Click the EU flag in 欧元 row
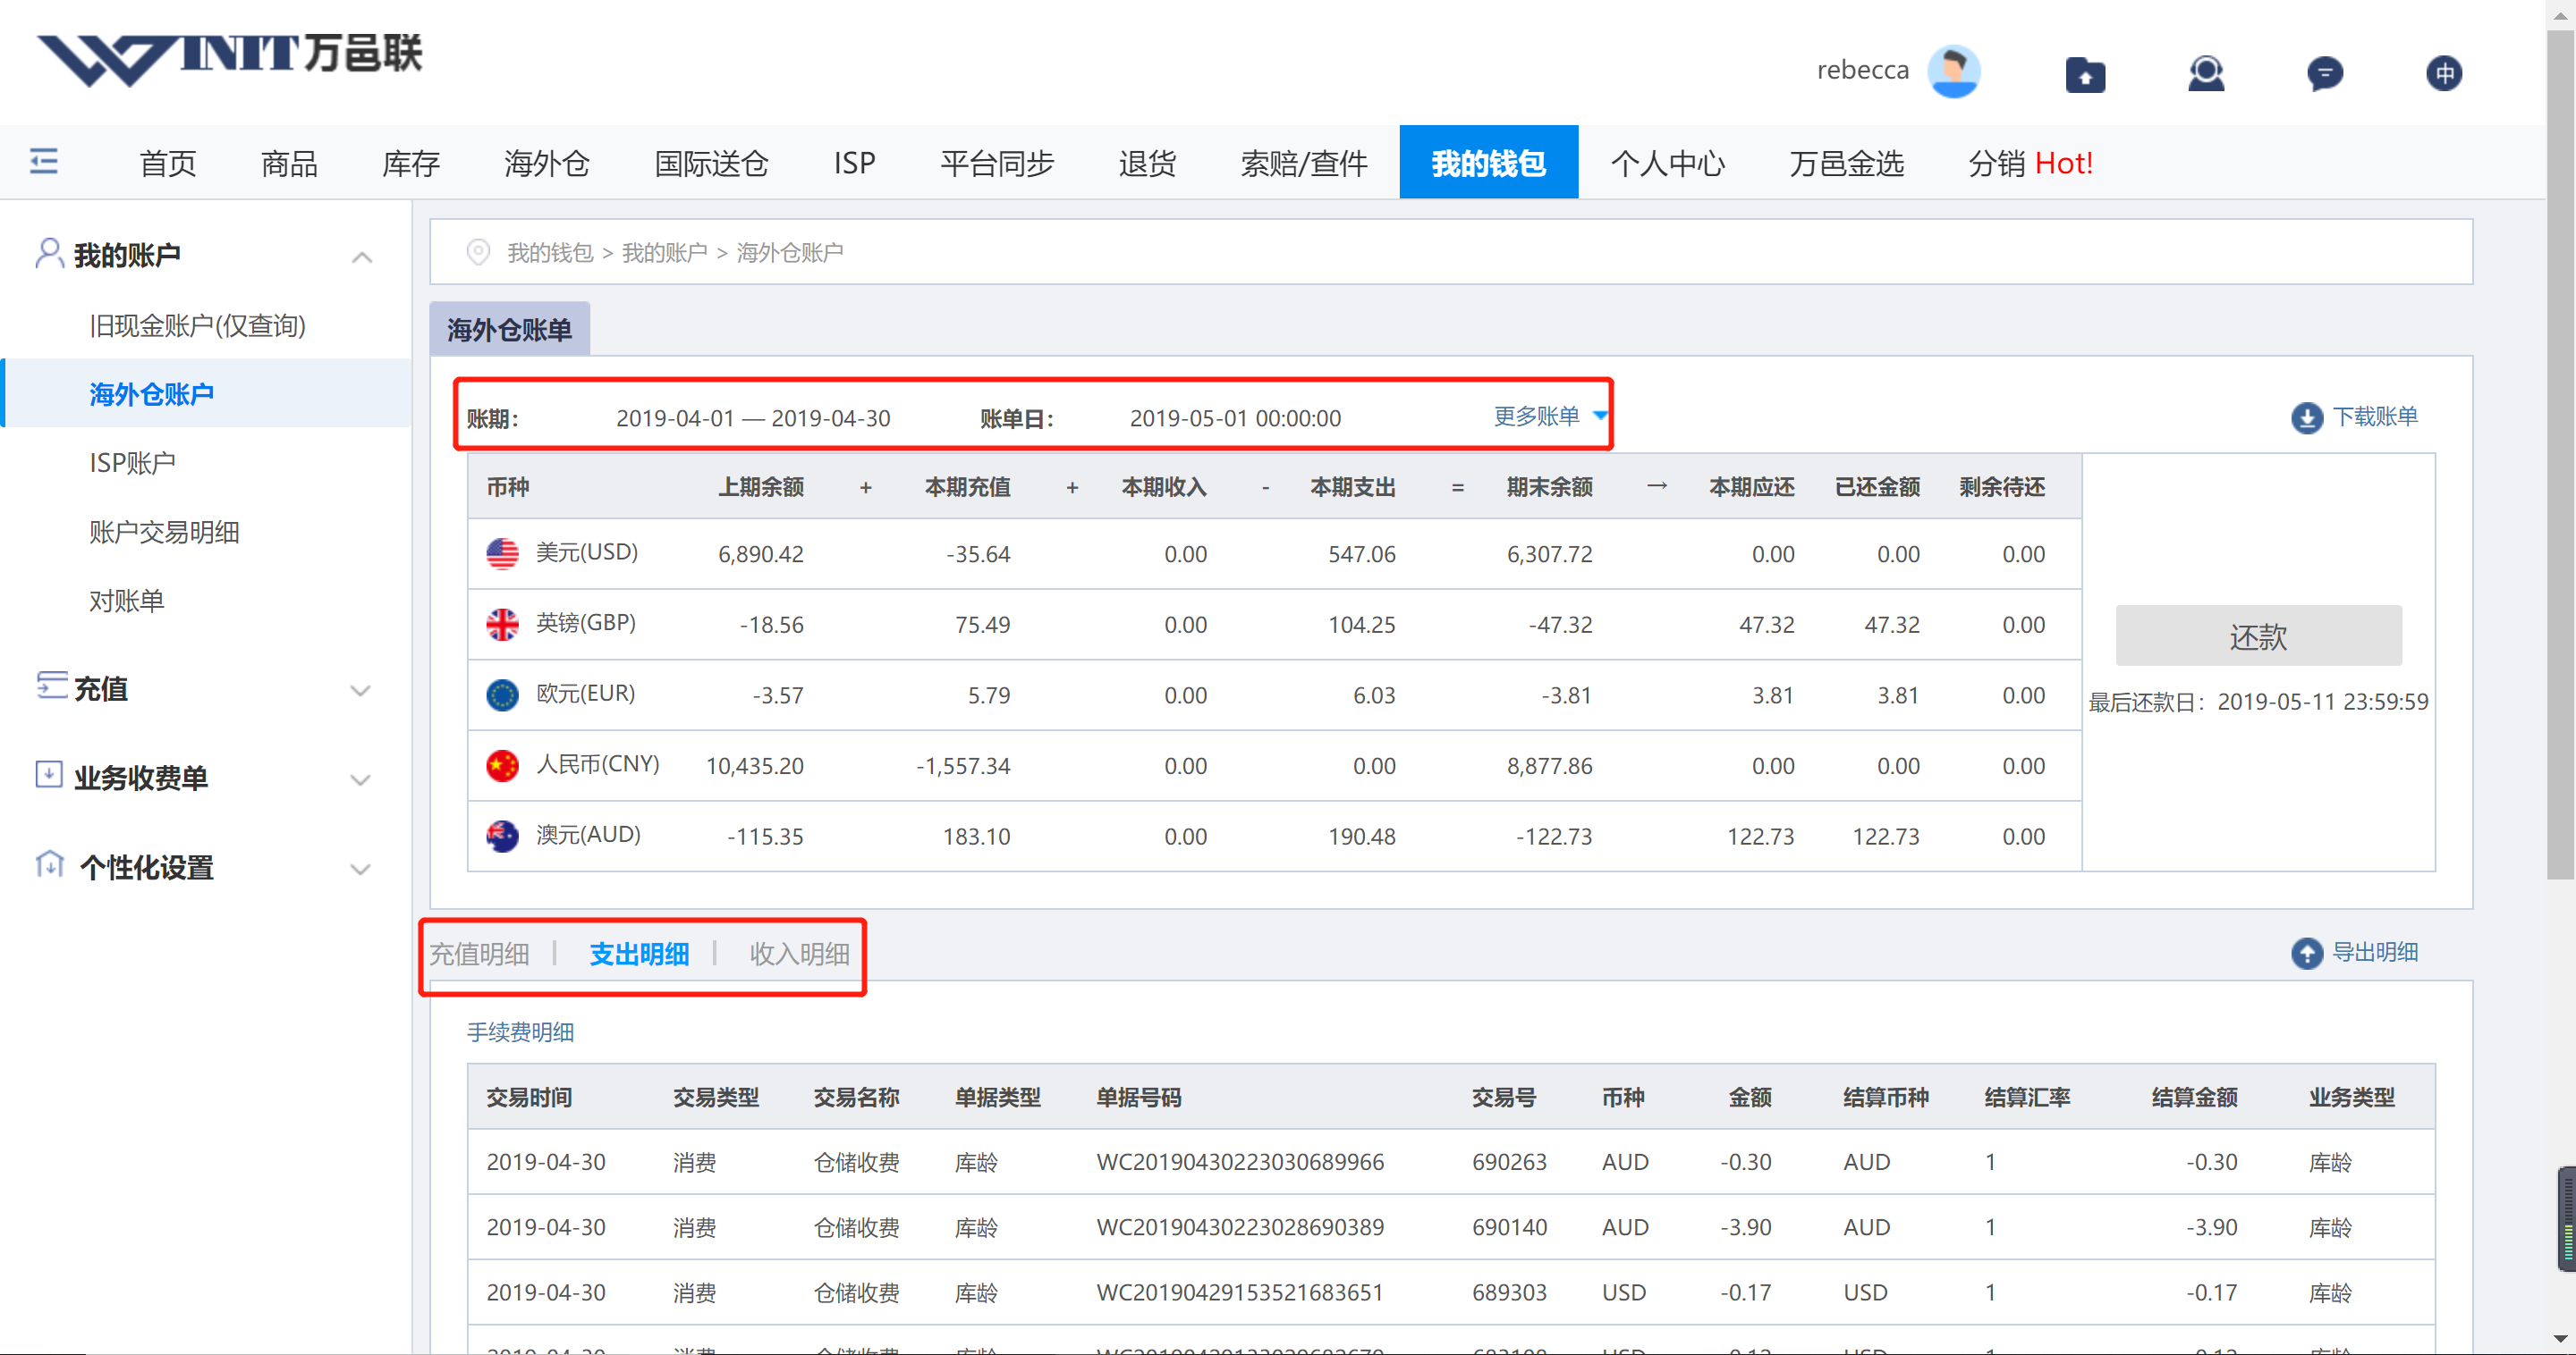Image resolution: width=2576 pixels, height=1355 pixels. point(502,694)
